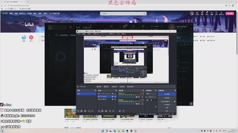Move source down in Sources panel
The width and height of the screenshot is (238, 133).
[113, 111]
